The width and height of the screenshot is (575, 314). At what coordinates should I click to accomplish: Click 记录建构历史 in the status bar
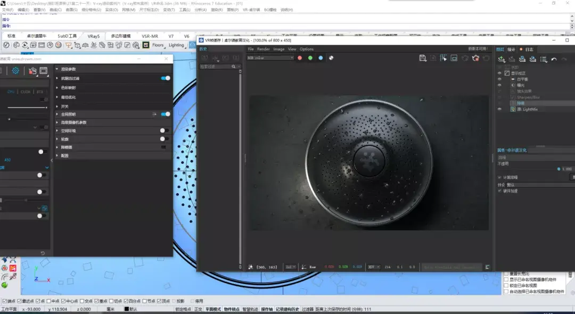coord(287,309)
